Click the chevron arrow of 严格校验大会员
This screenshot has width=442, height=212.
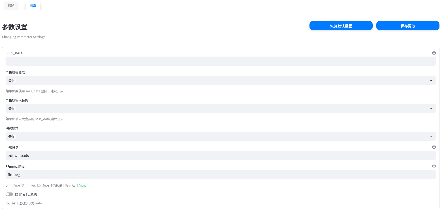431,108
